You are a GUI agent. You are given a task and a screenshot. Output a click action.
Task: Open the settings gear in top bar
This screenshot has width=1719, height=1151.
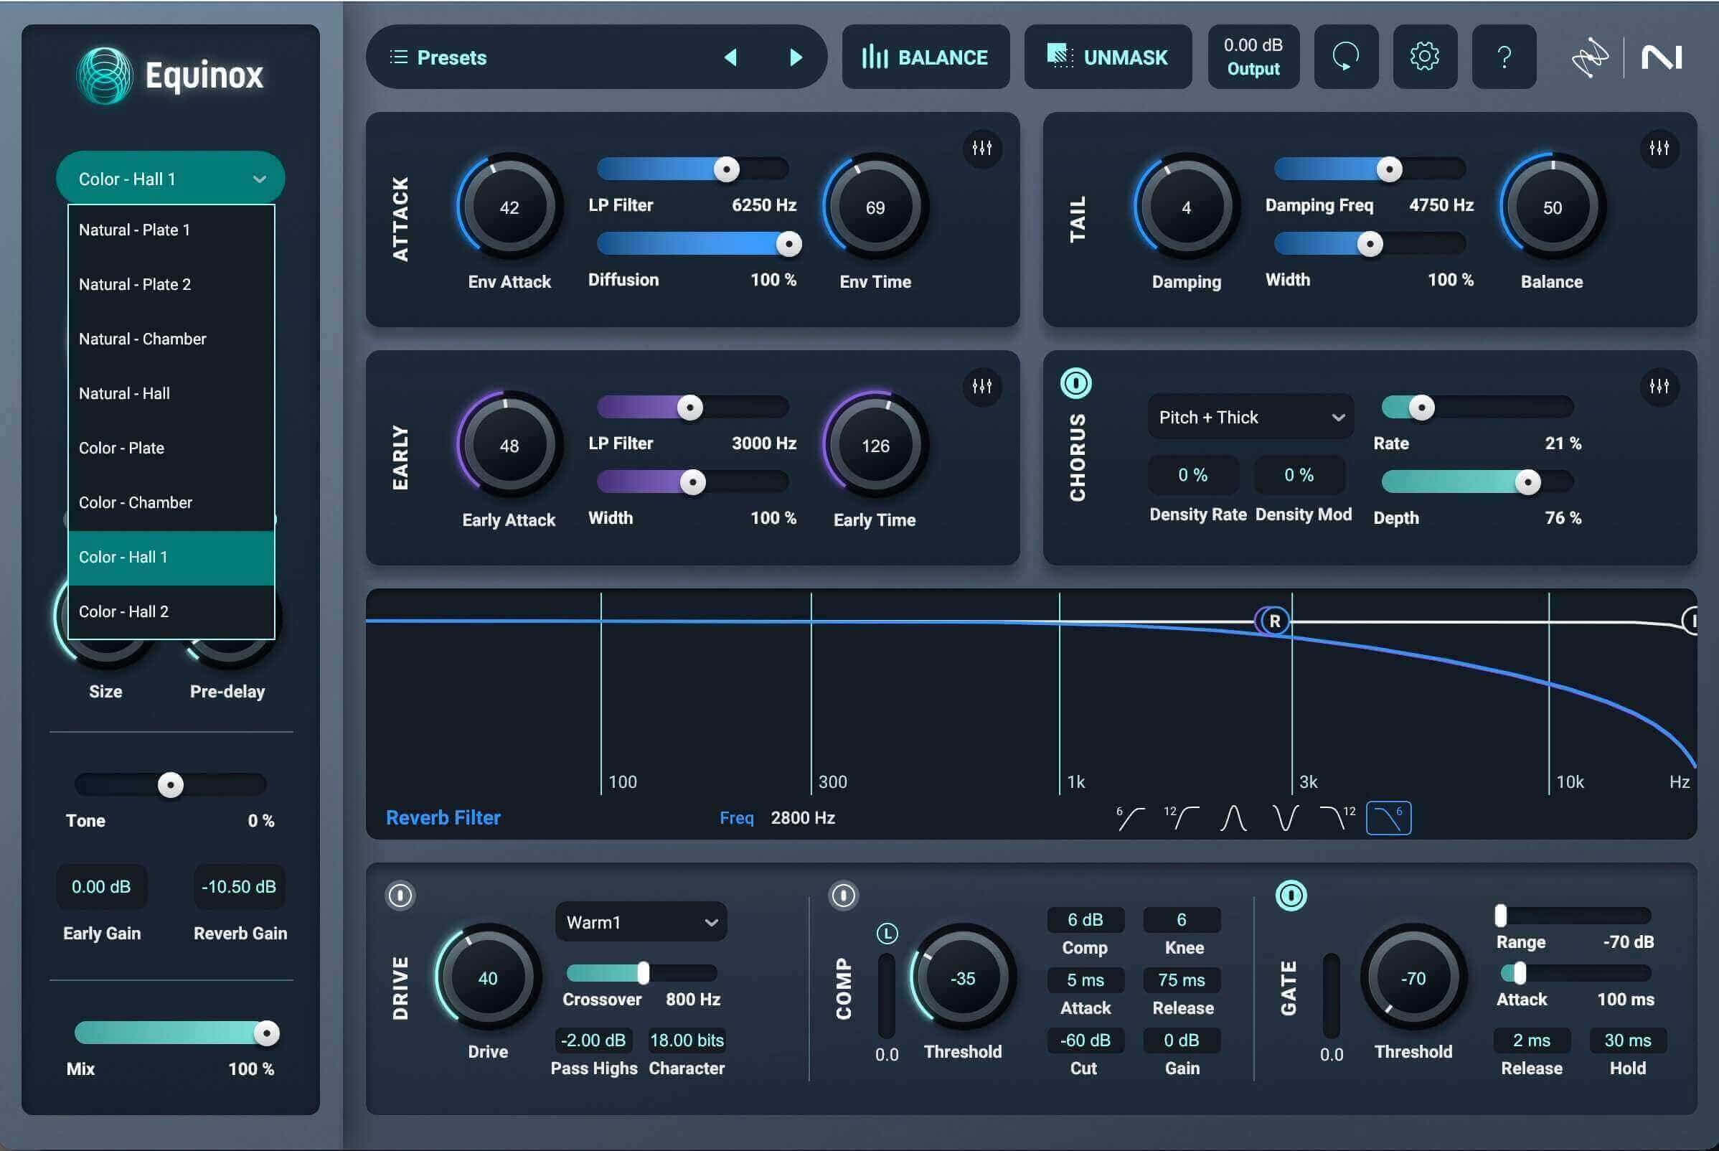(1424, 57)
